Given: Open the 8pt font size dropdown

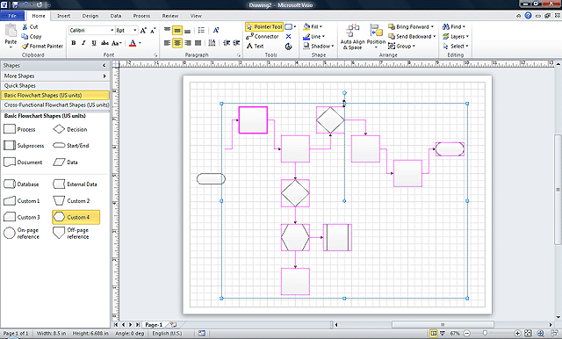Looking at the screenshot, I should [x=135, y=31].
